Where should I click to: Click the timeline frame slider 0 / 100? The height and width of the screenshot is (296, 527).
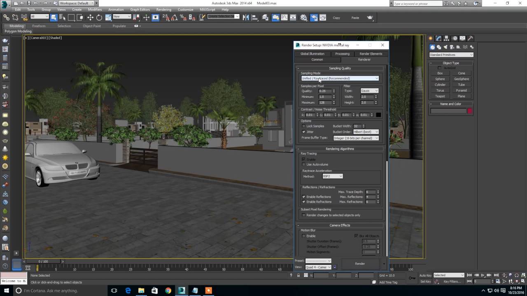click(43, 261)
